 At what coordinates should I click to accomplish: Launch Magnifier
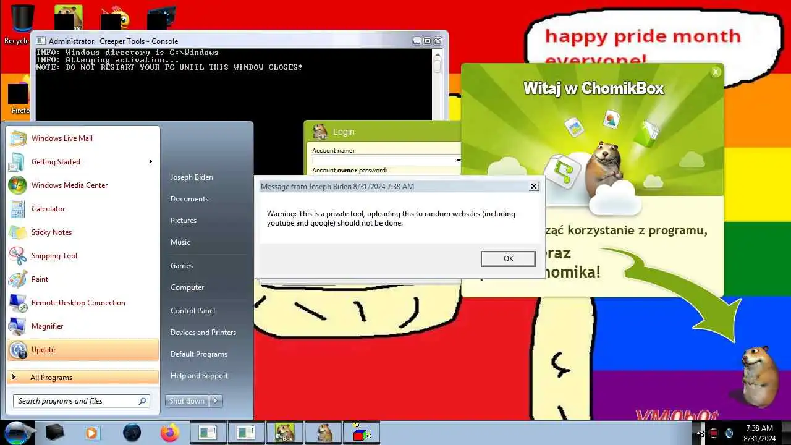(83, 326)
